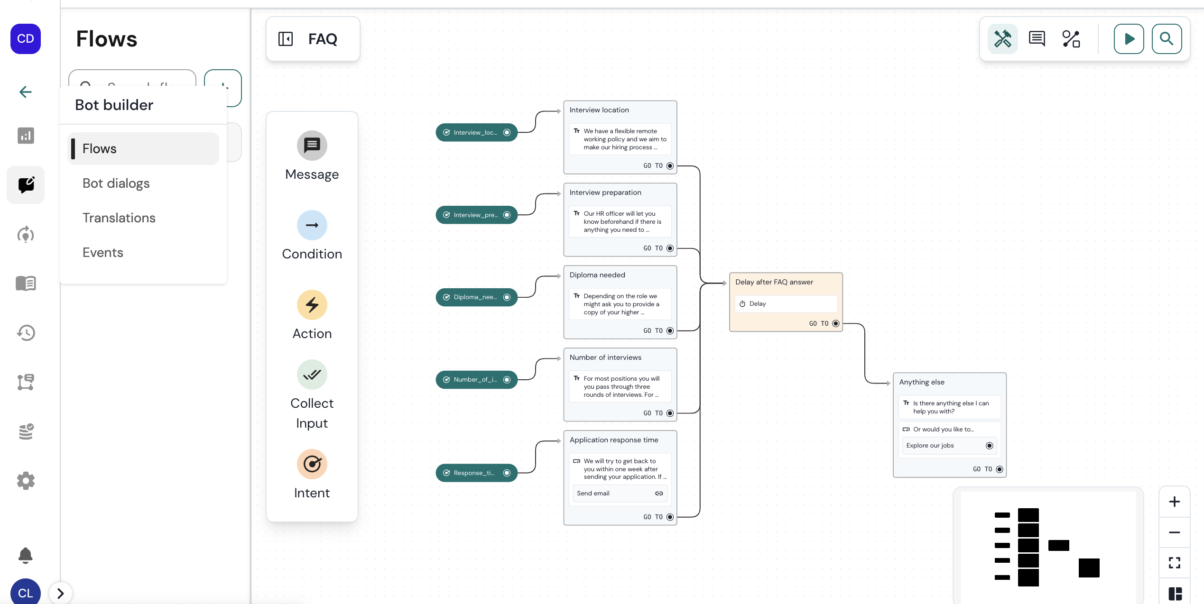Click the Send email link button
1204x604 pixels.
pos(620,494)
